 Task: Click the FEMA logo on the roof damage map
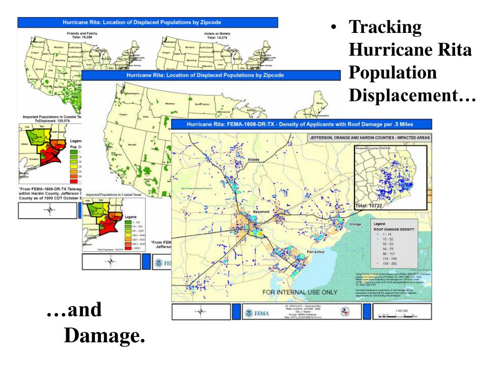click(x=257, y=313)
